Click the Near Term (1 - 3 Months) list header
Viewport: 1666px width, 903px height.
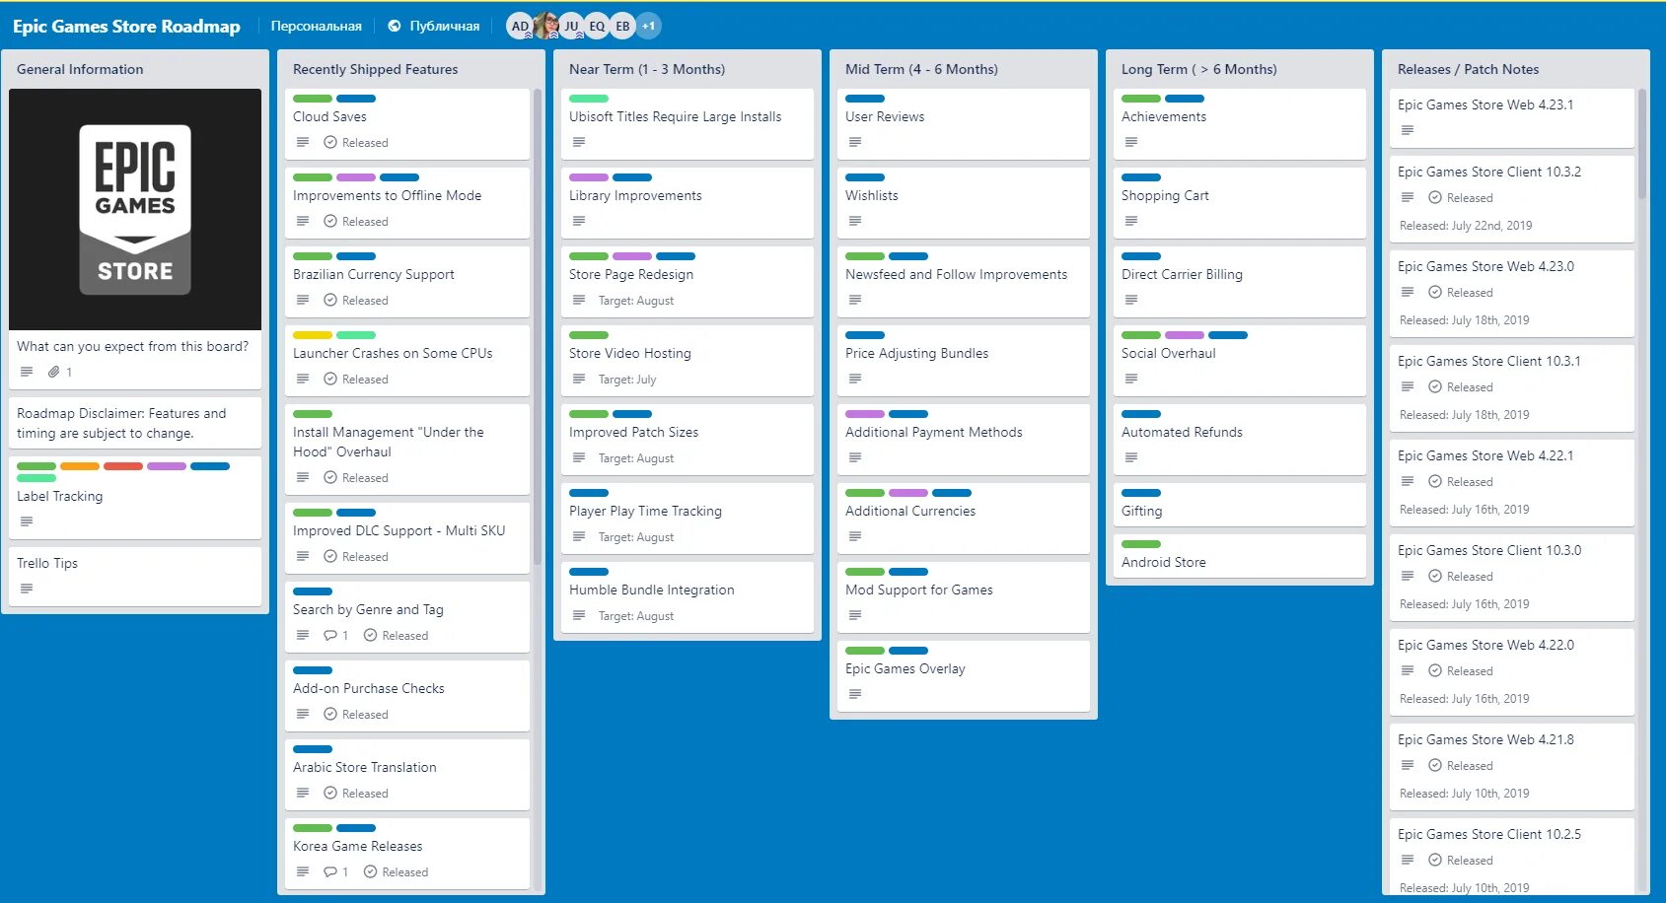[x=647, y=69]
